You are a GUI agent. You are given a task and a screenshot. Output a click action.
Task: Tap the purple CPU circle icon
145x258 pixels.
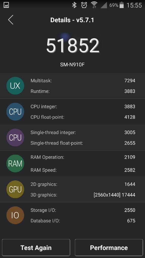click(x=15, y=138)
